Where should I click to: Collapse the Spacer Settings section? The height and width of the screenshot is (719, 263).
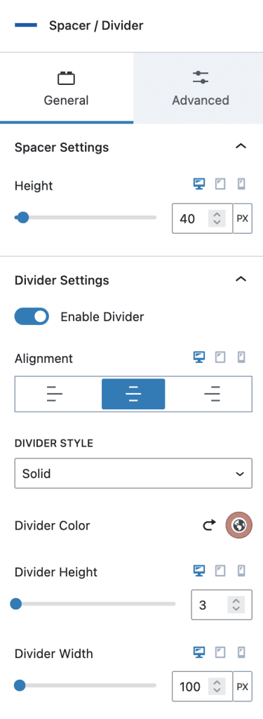pos(241,146)
